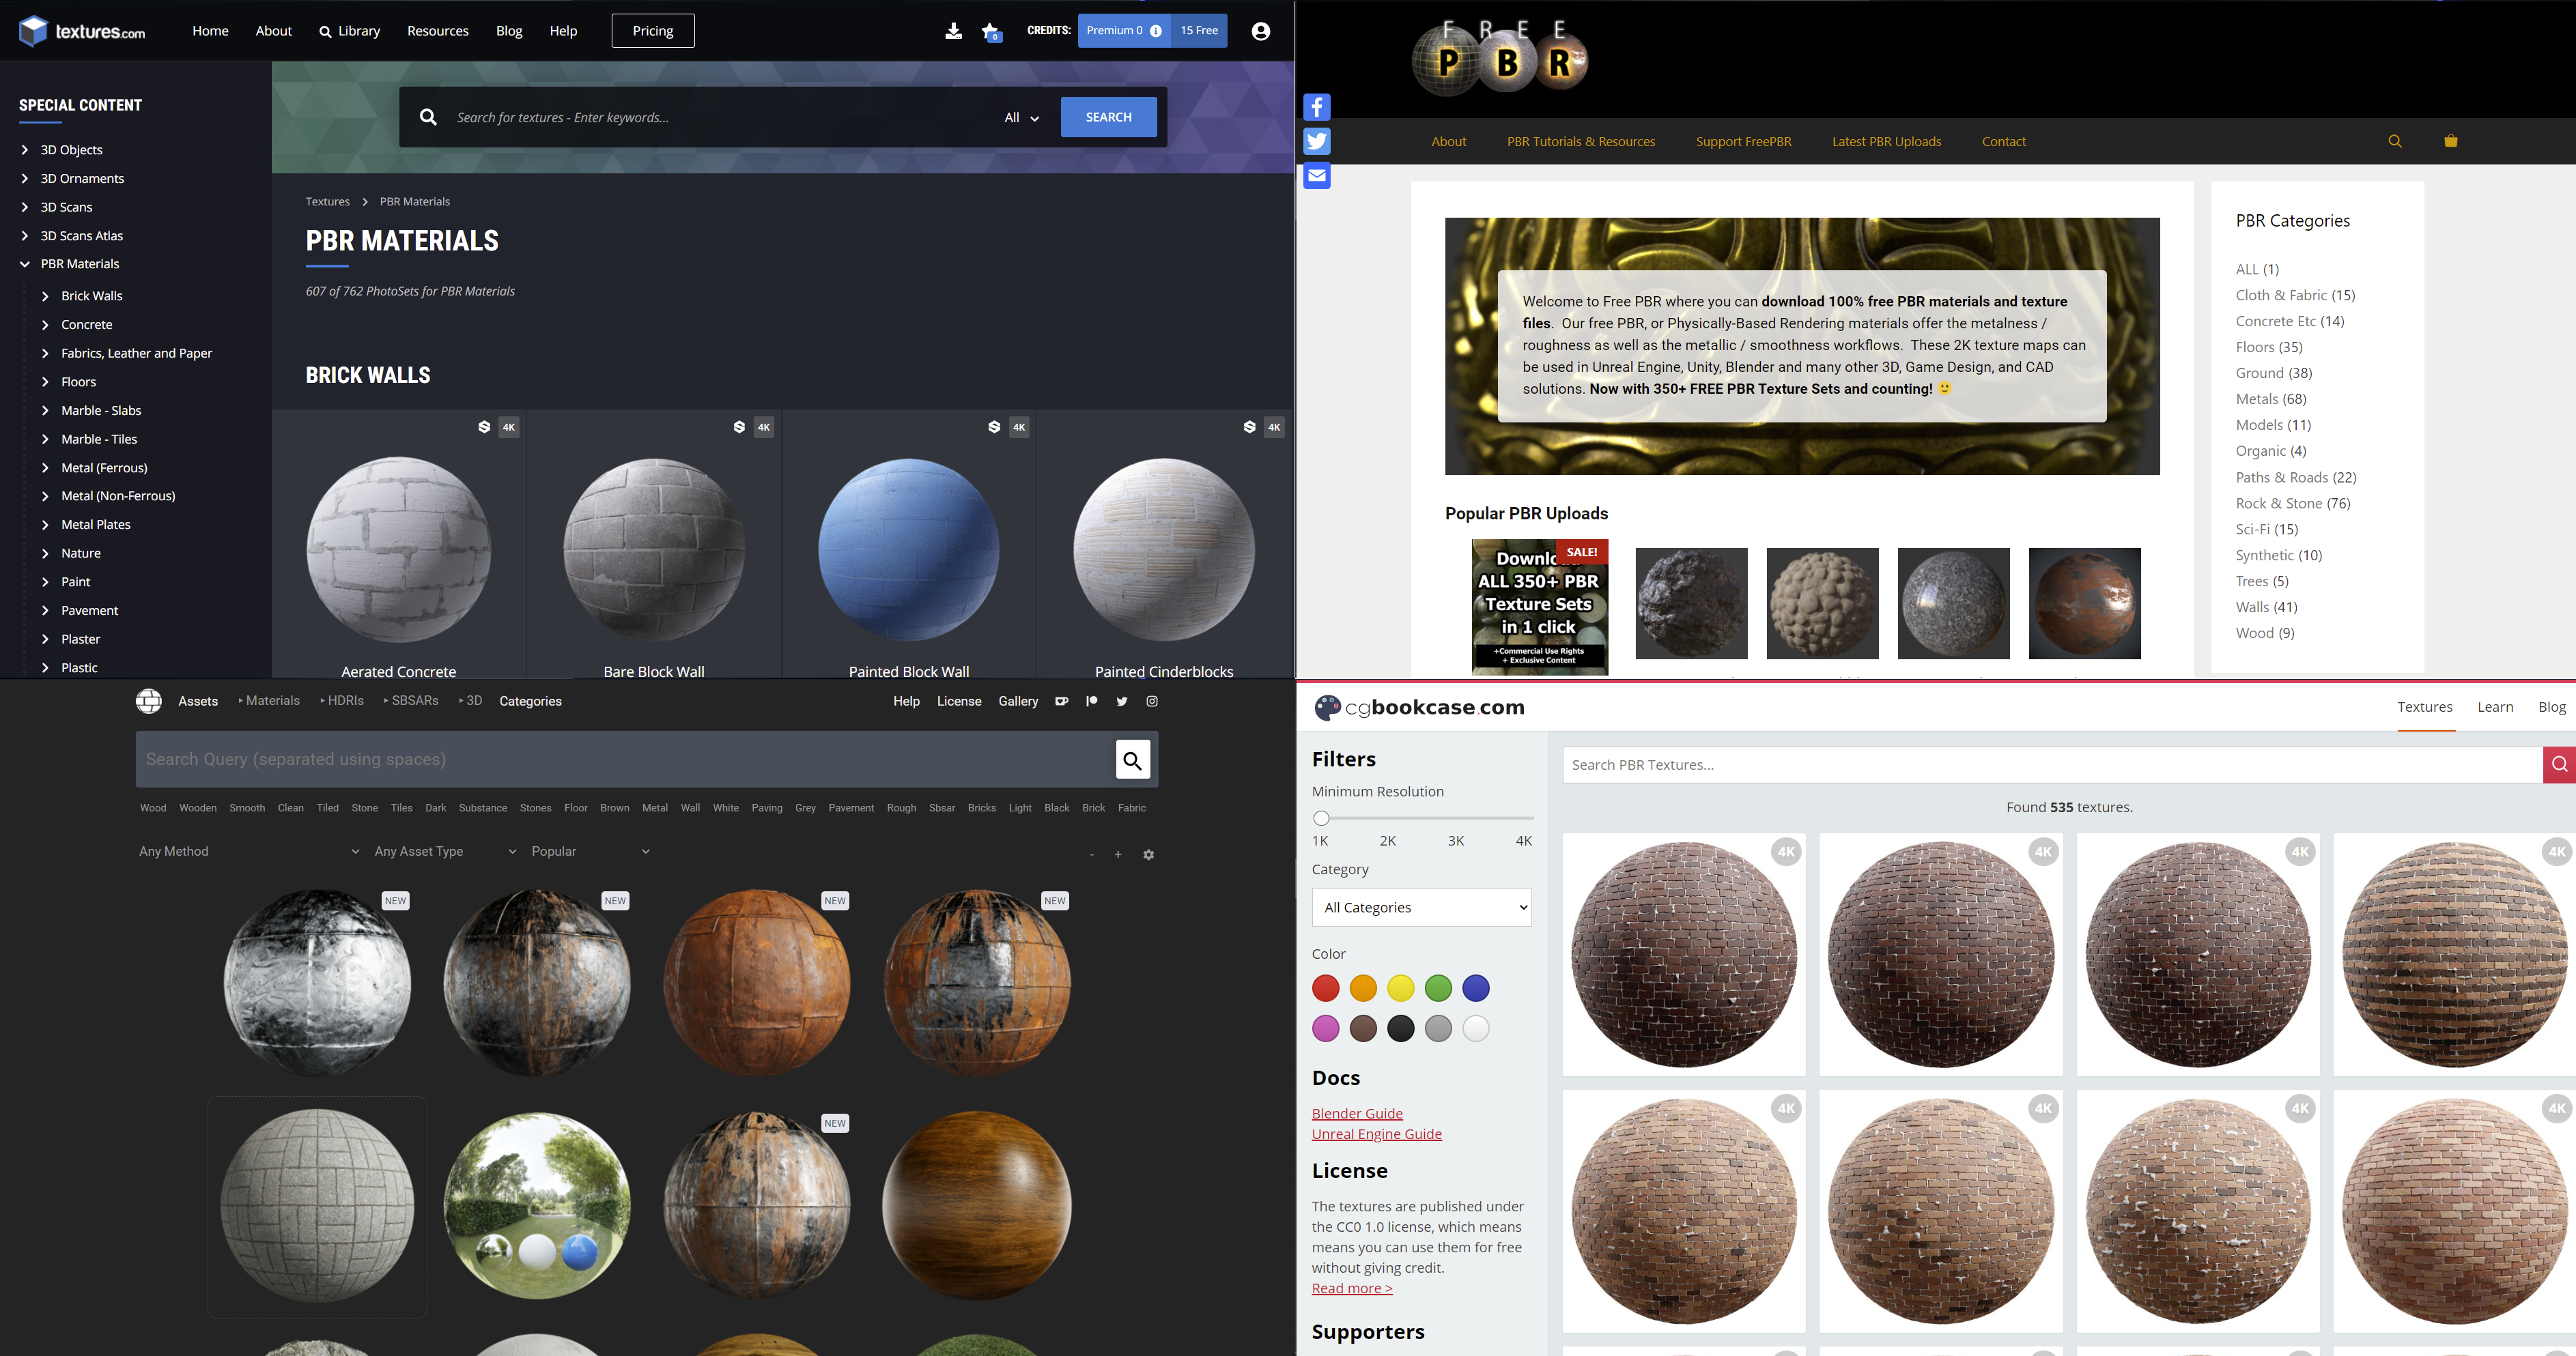This screenshot has width=2576, height=1356.
Task: Open Blender Guide link
Action: coord(1357,1113)
